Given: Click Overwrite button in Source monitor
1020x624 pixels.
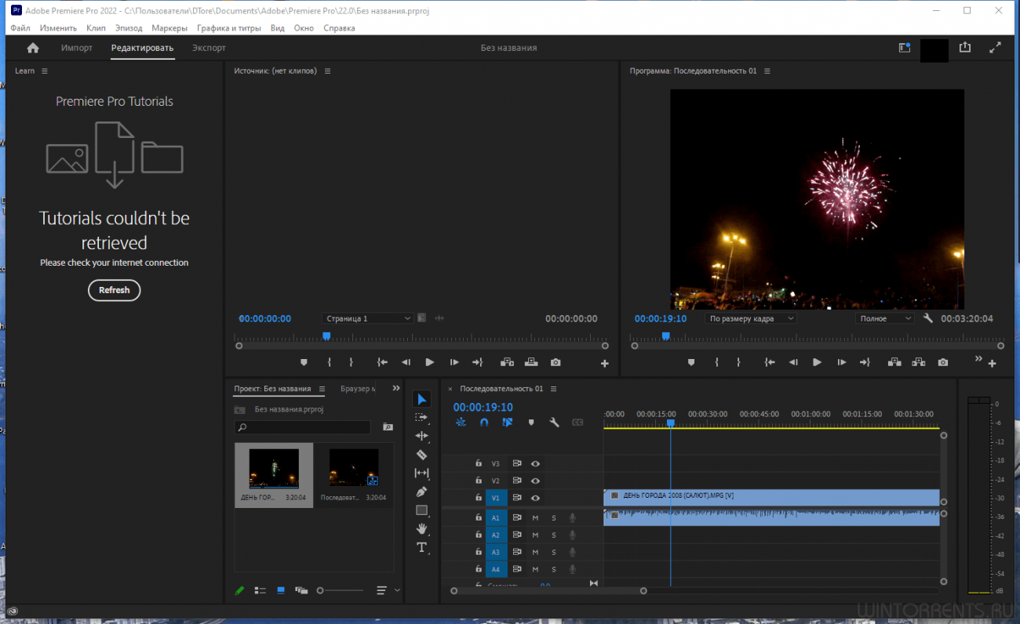Looking at the screenshot, I should (531, 362).
